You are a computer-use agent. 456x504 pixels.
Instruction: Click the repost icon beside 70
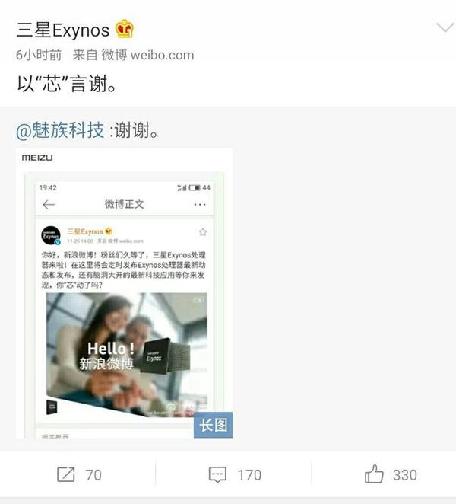point(66,475)
